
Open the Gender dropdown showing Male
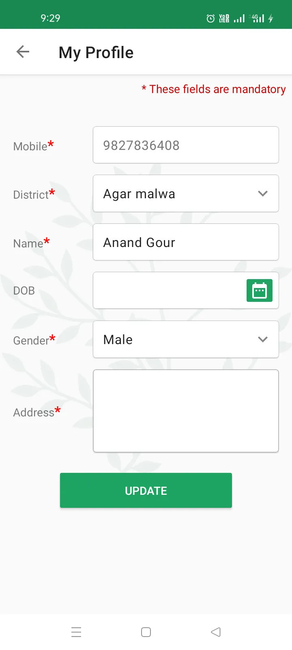click(186, 339)
